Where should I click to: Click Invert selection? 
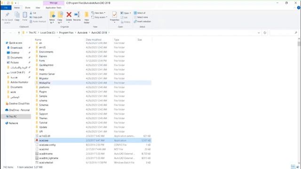[142, 22]
